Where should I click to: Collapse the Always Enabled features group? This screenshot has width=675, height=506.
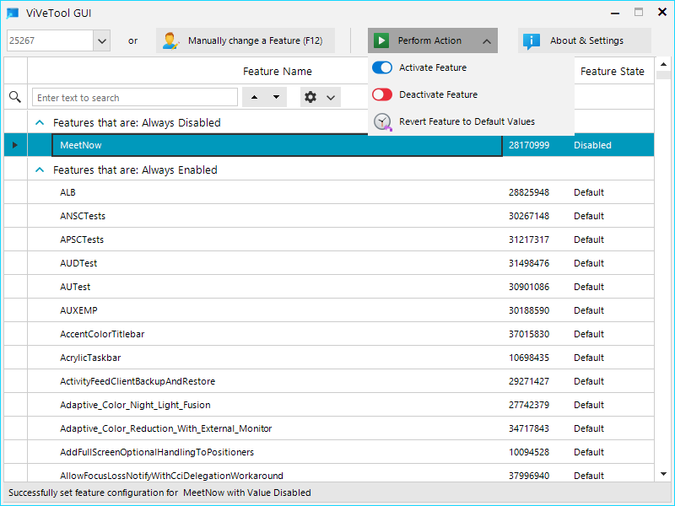click(40, 170)
